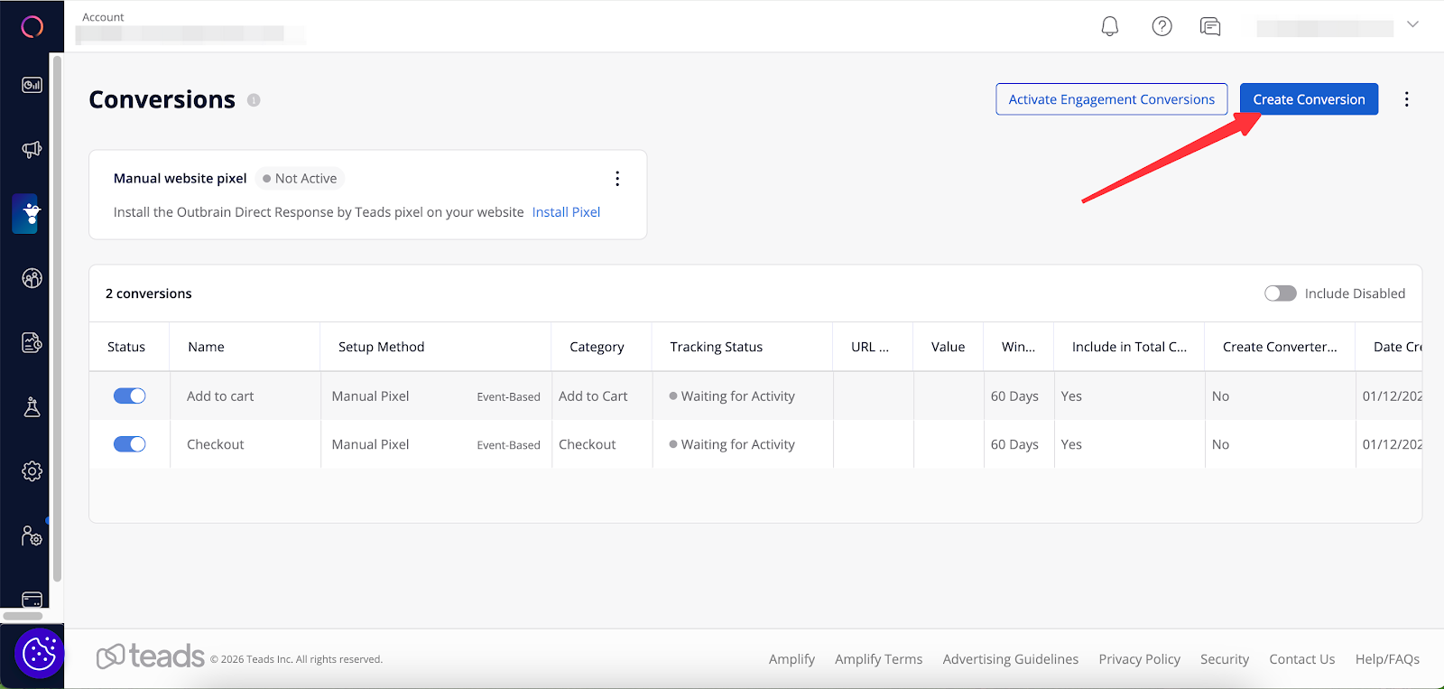1444x689 pixels.
Task: Open the help question mark icon
Action: pos(1162,26)
